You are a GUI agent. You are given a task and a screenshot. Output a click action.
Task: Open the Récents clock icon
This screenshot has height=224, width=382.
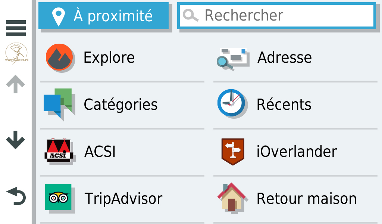point(231,103)
